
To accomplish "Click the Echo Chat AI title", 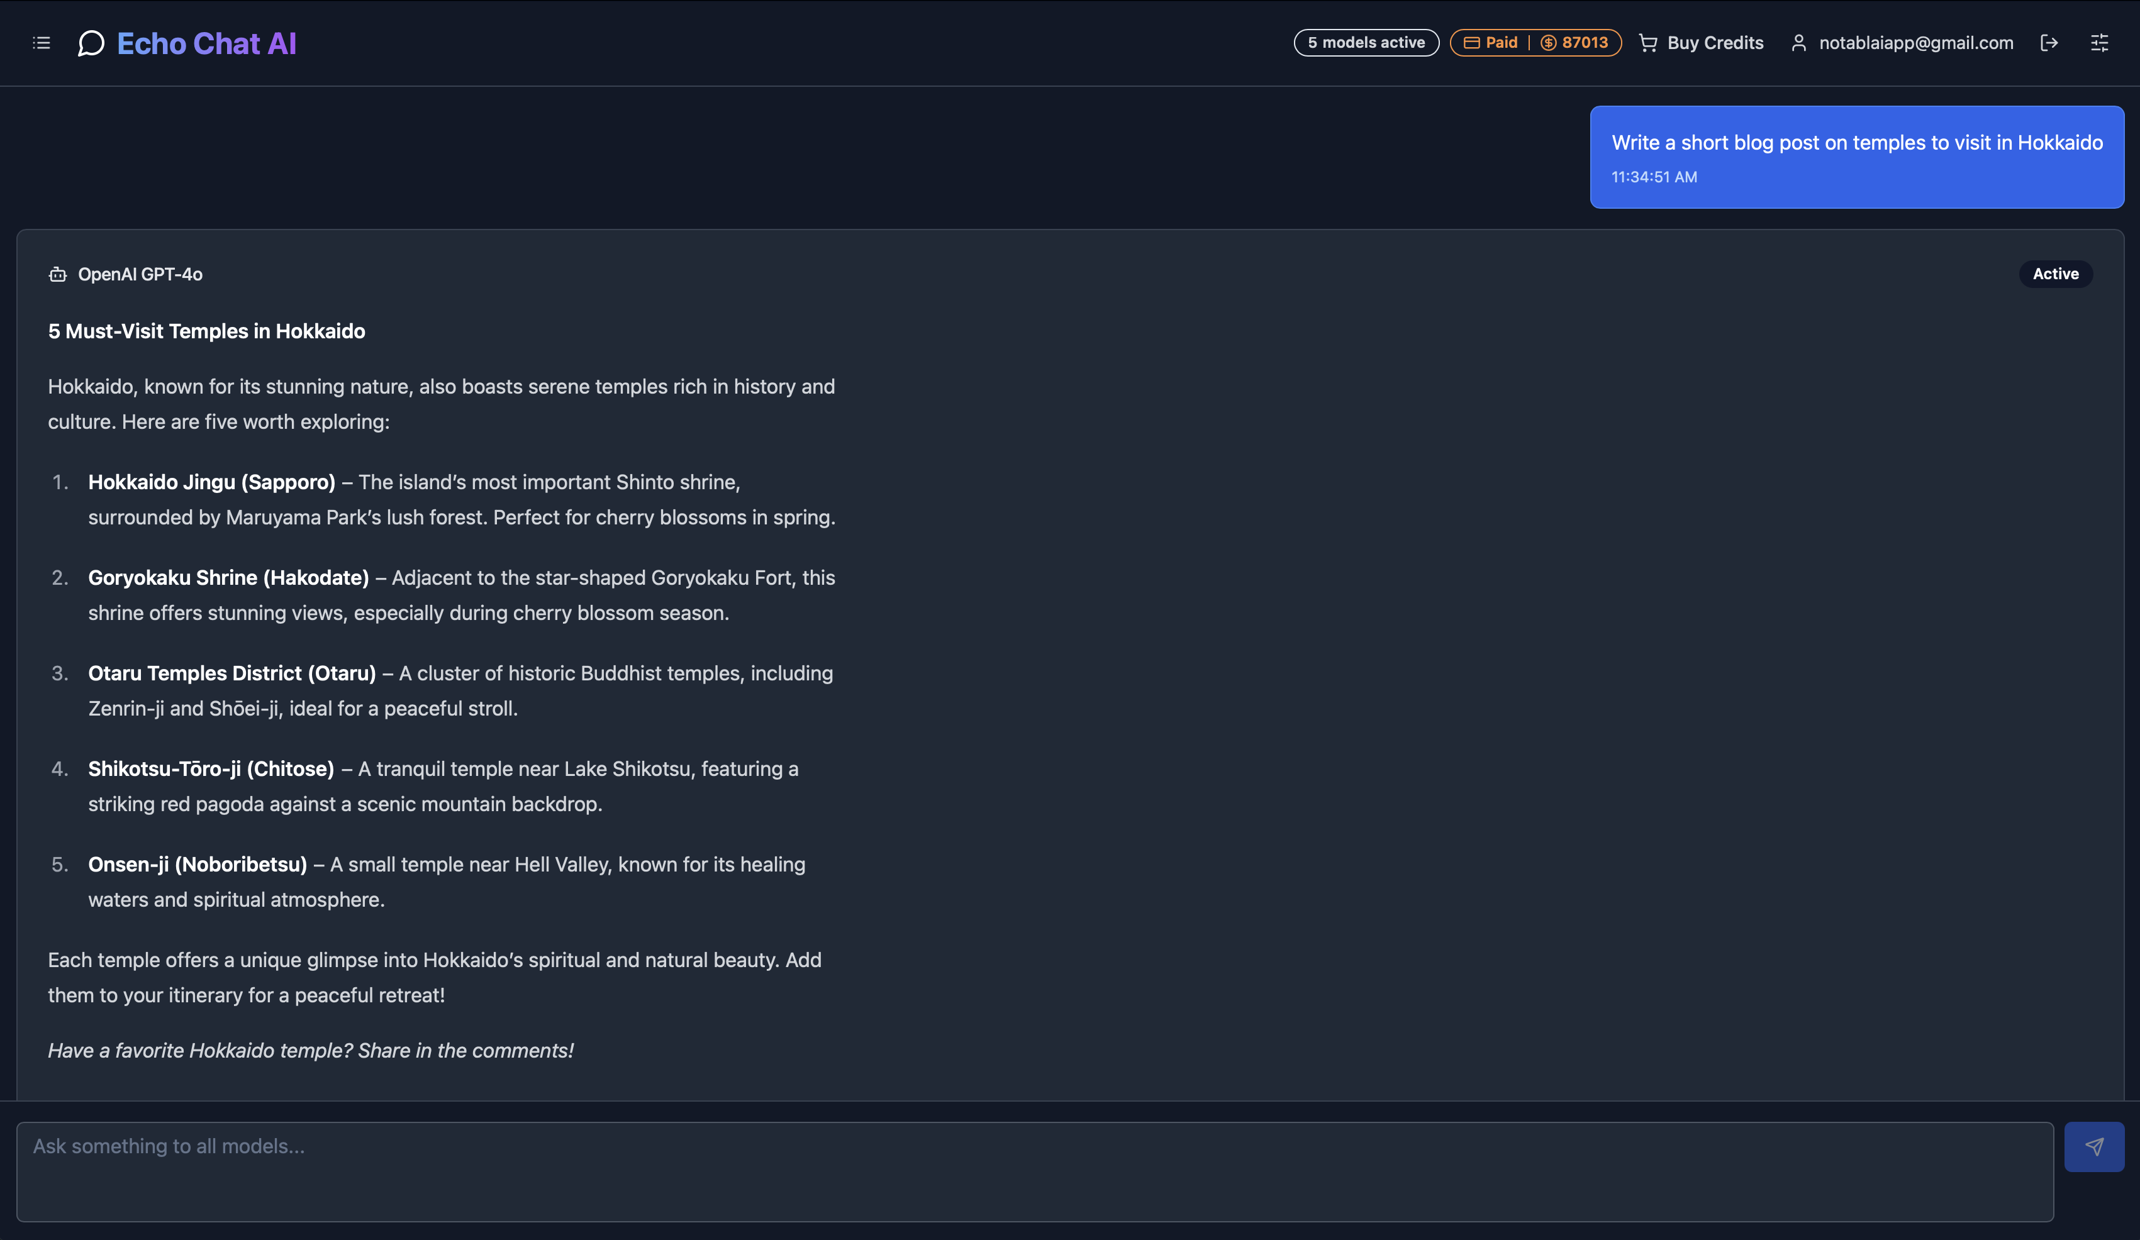I will pyautogui.click(x=206, y=43).
